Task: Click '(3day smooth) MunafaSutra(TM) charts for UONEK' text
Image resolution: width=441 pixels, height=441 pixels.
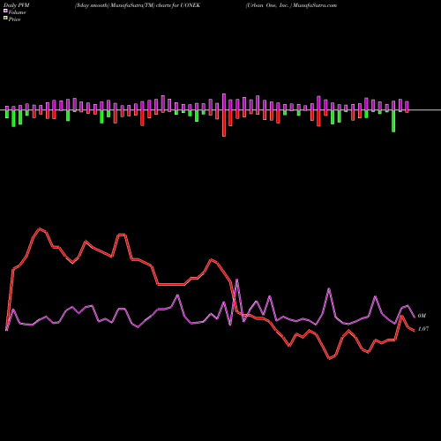Action: tap(138, 5)
